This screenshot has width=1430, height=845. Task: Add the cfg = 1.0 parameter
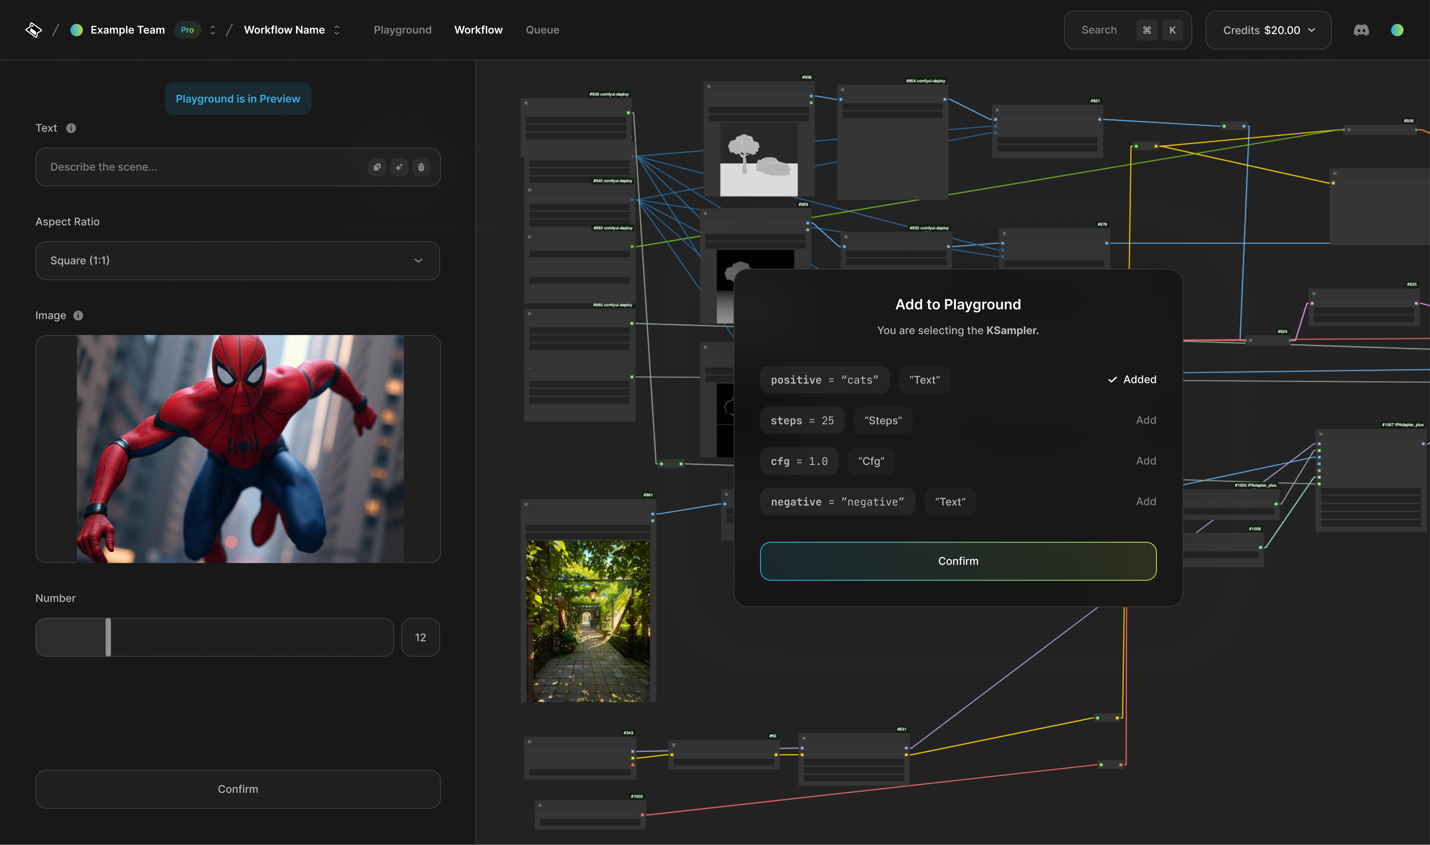(x=1146, y=461)
